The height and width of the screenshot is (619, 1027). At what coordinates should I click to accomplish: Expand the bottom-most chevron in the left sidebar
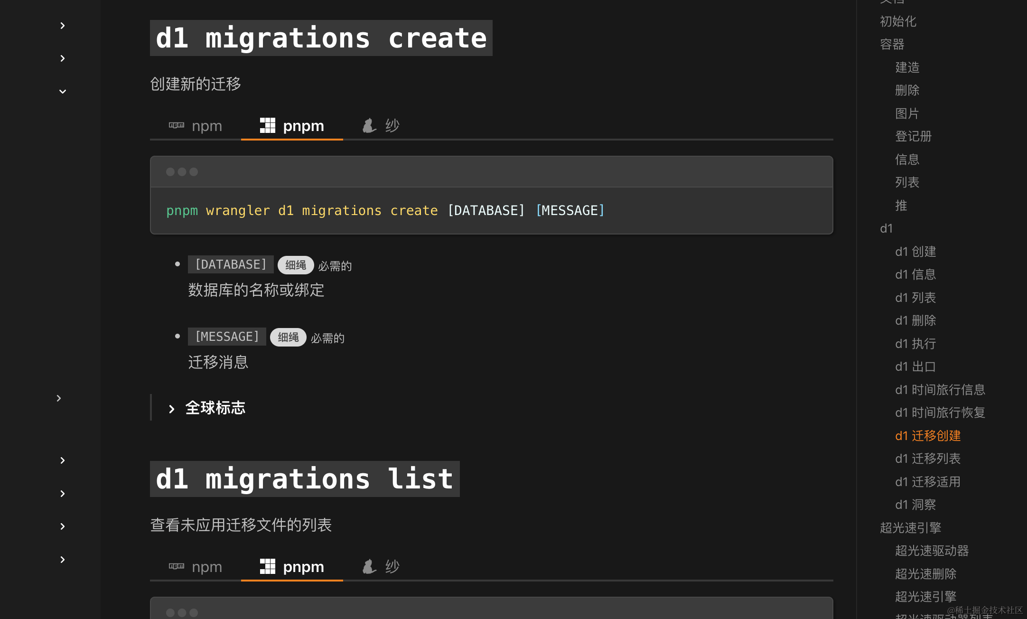coord(63,560)
